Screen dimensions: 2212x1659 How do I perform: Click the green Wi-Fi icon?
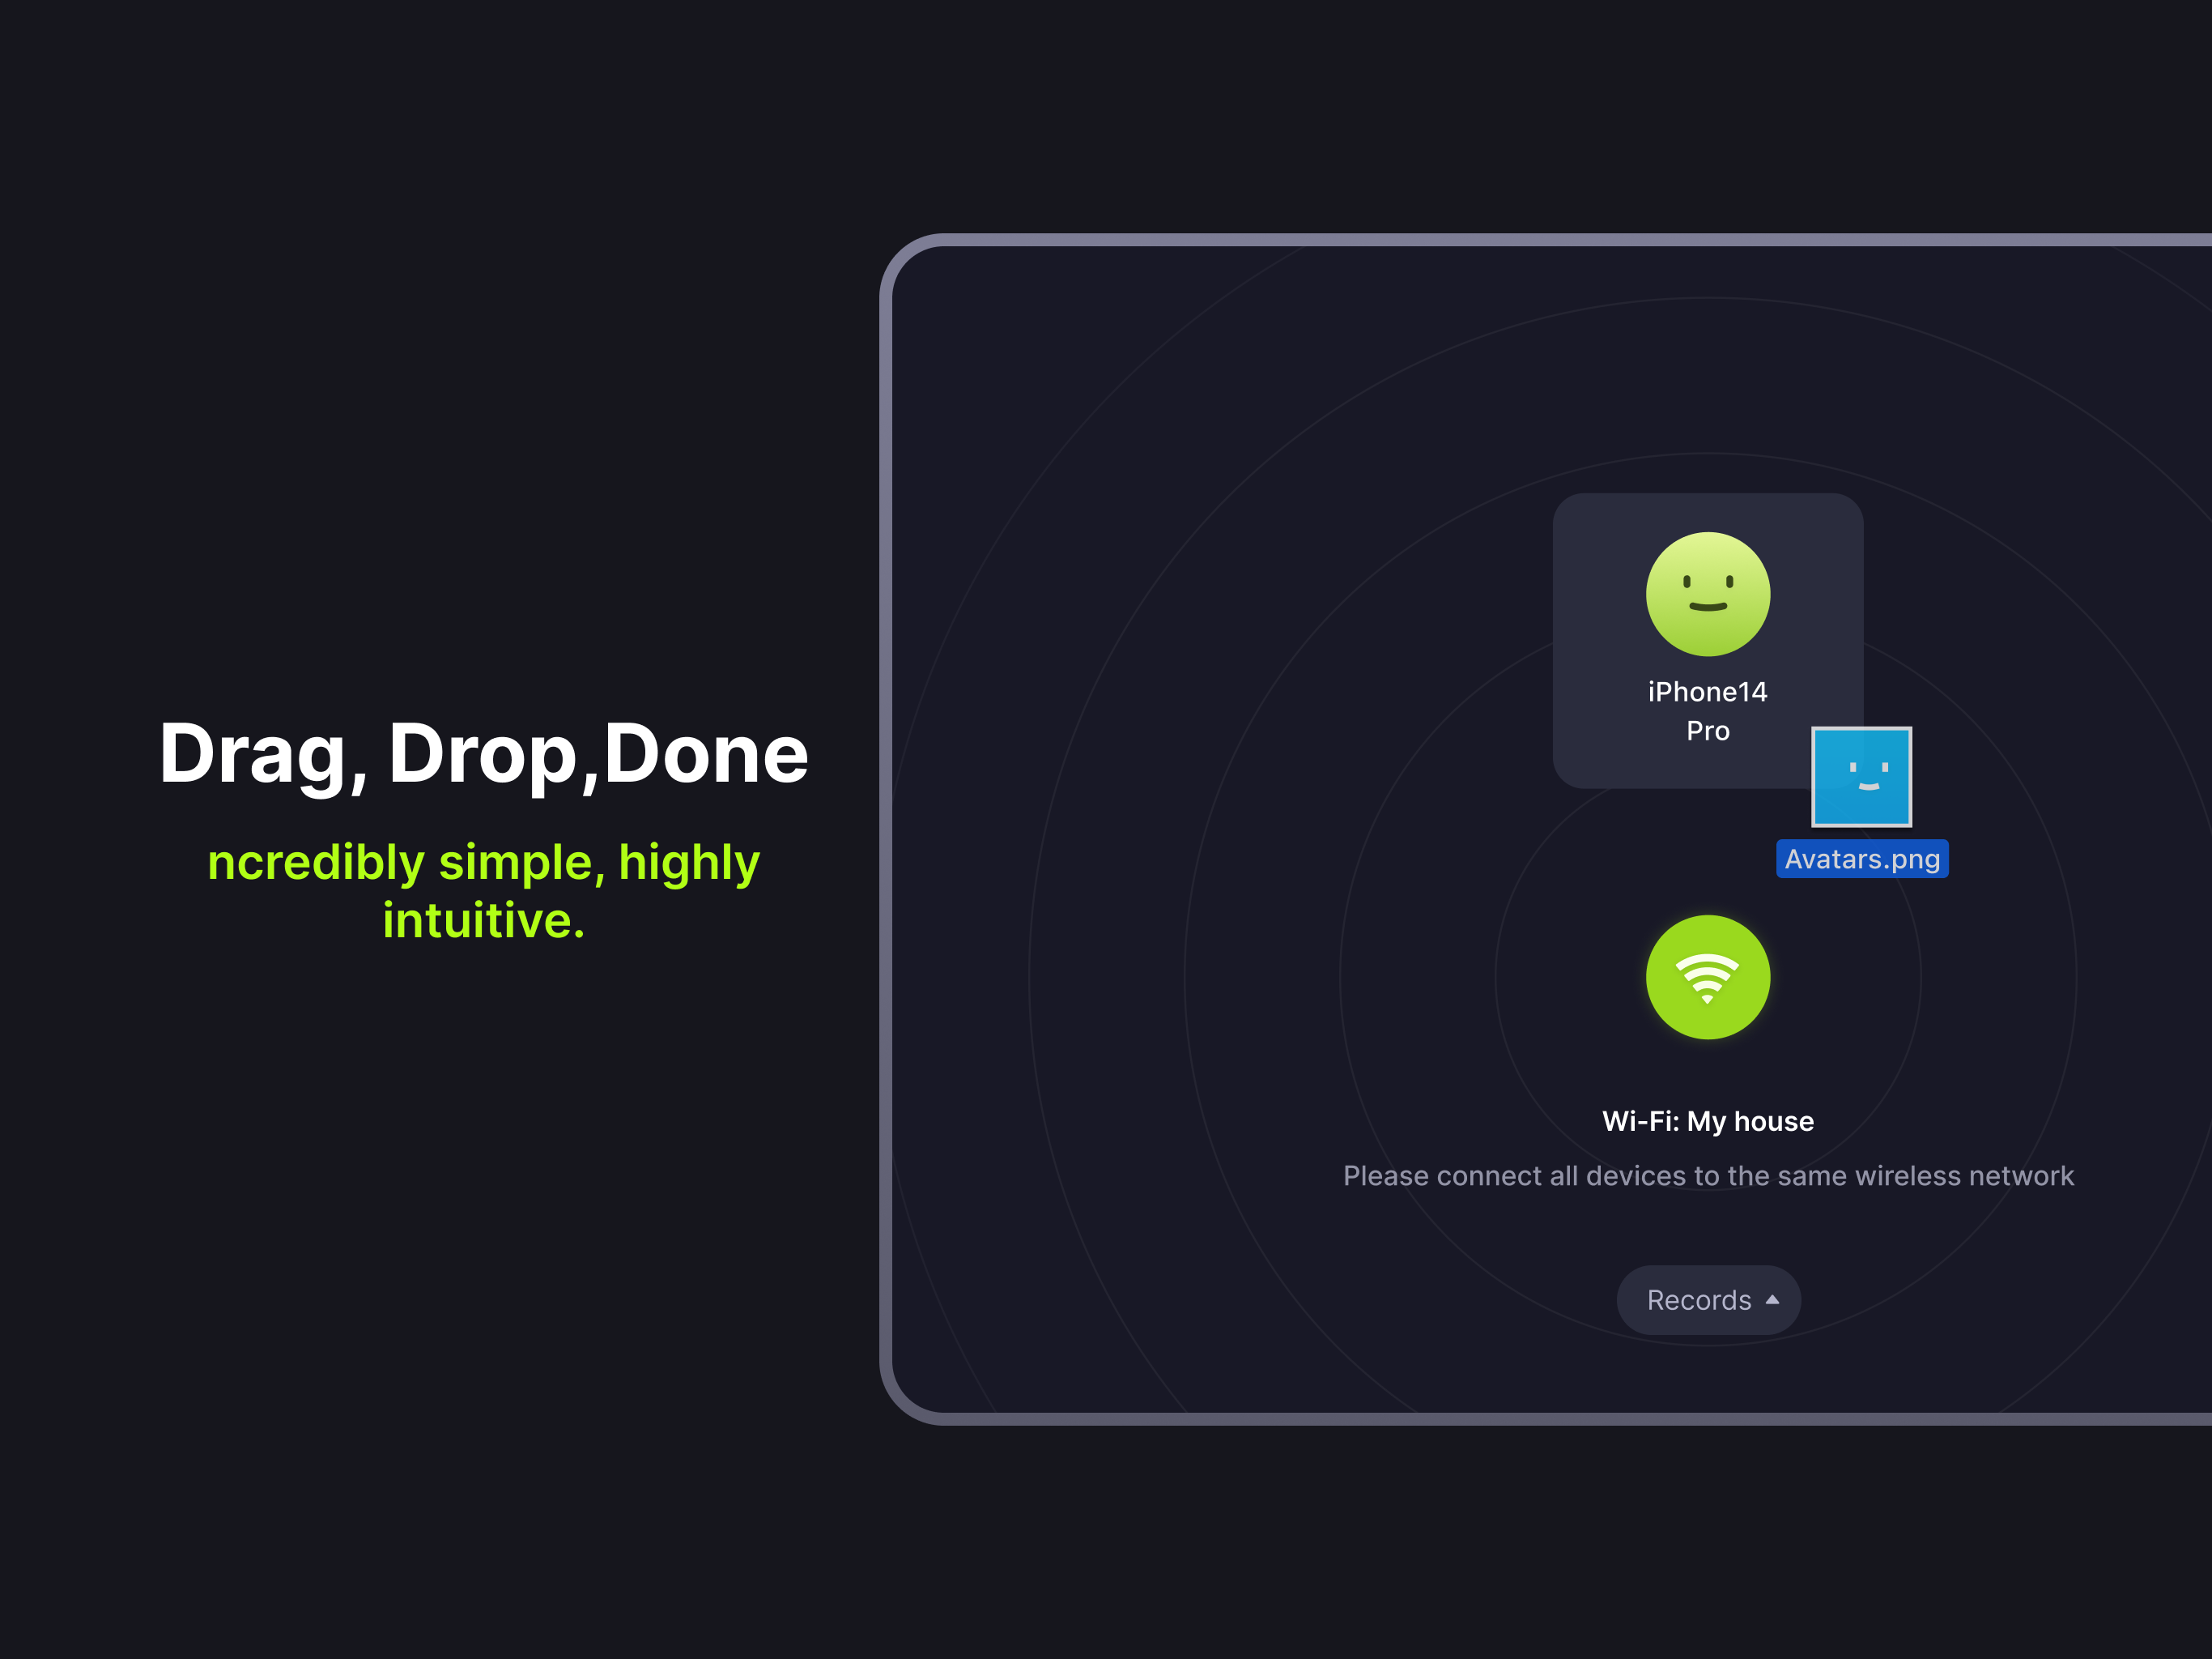(1708, 978)
